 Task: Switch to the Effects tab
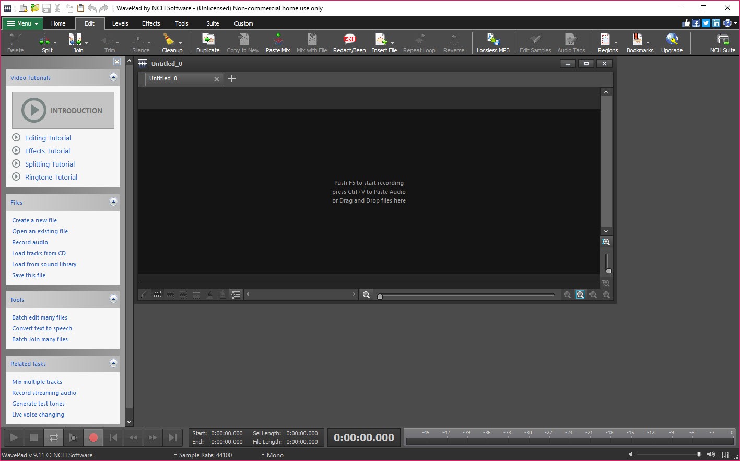tap(151, 23)
